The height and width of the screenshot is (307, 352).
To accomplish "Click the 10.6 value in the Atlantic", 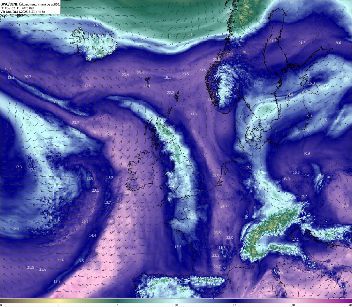I will coord(57,102).
